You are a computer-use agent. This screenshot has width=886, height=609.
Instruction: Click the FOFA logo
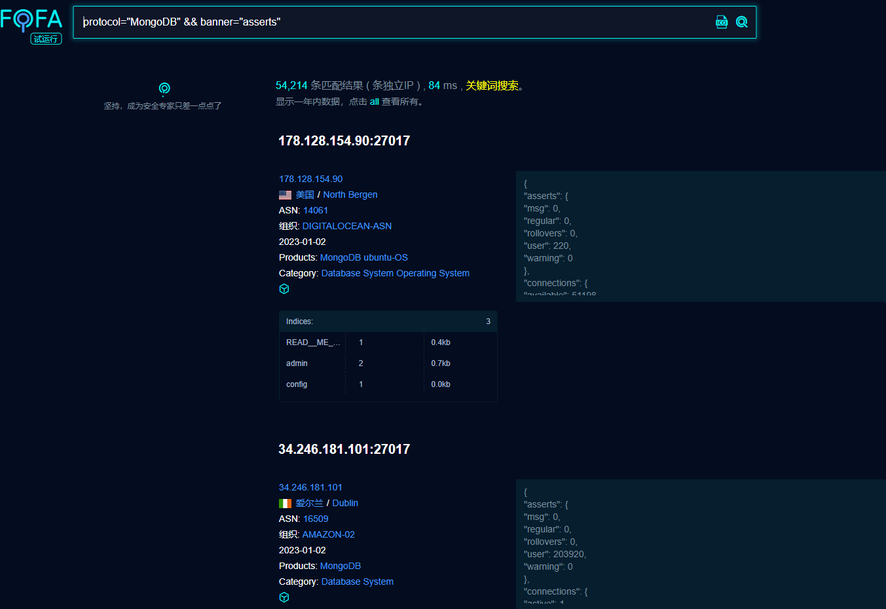[31, 20]
